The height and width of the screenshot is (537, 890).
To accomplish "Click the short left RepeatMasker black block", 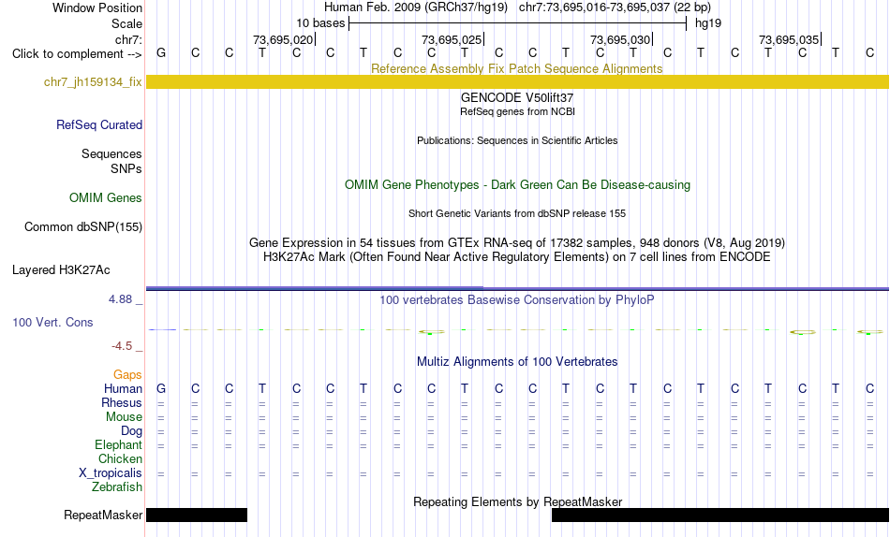I will 197,515.
